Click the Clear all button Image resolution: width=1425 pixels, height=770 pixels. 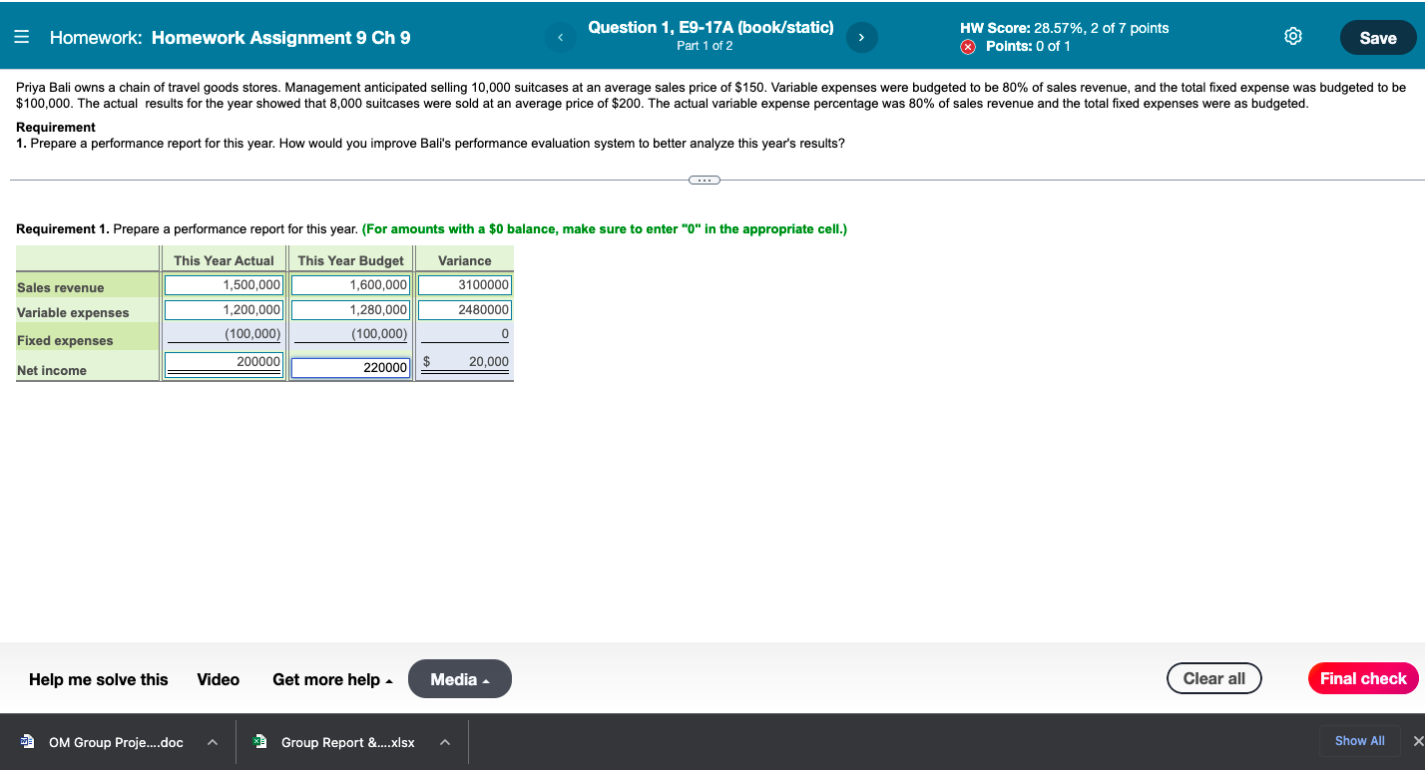coord(1213,678)
